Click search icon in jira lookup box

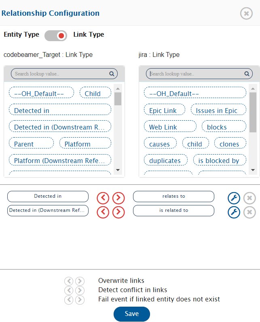pyautogui.click(x=247, y=74)
